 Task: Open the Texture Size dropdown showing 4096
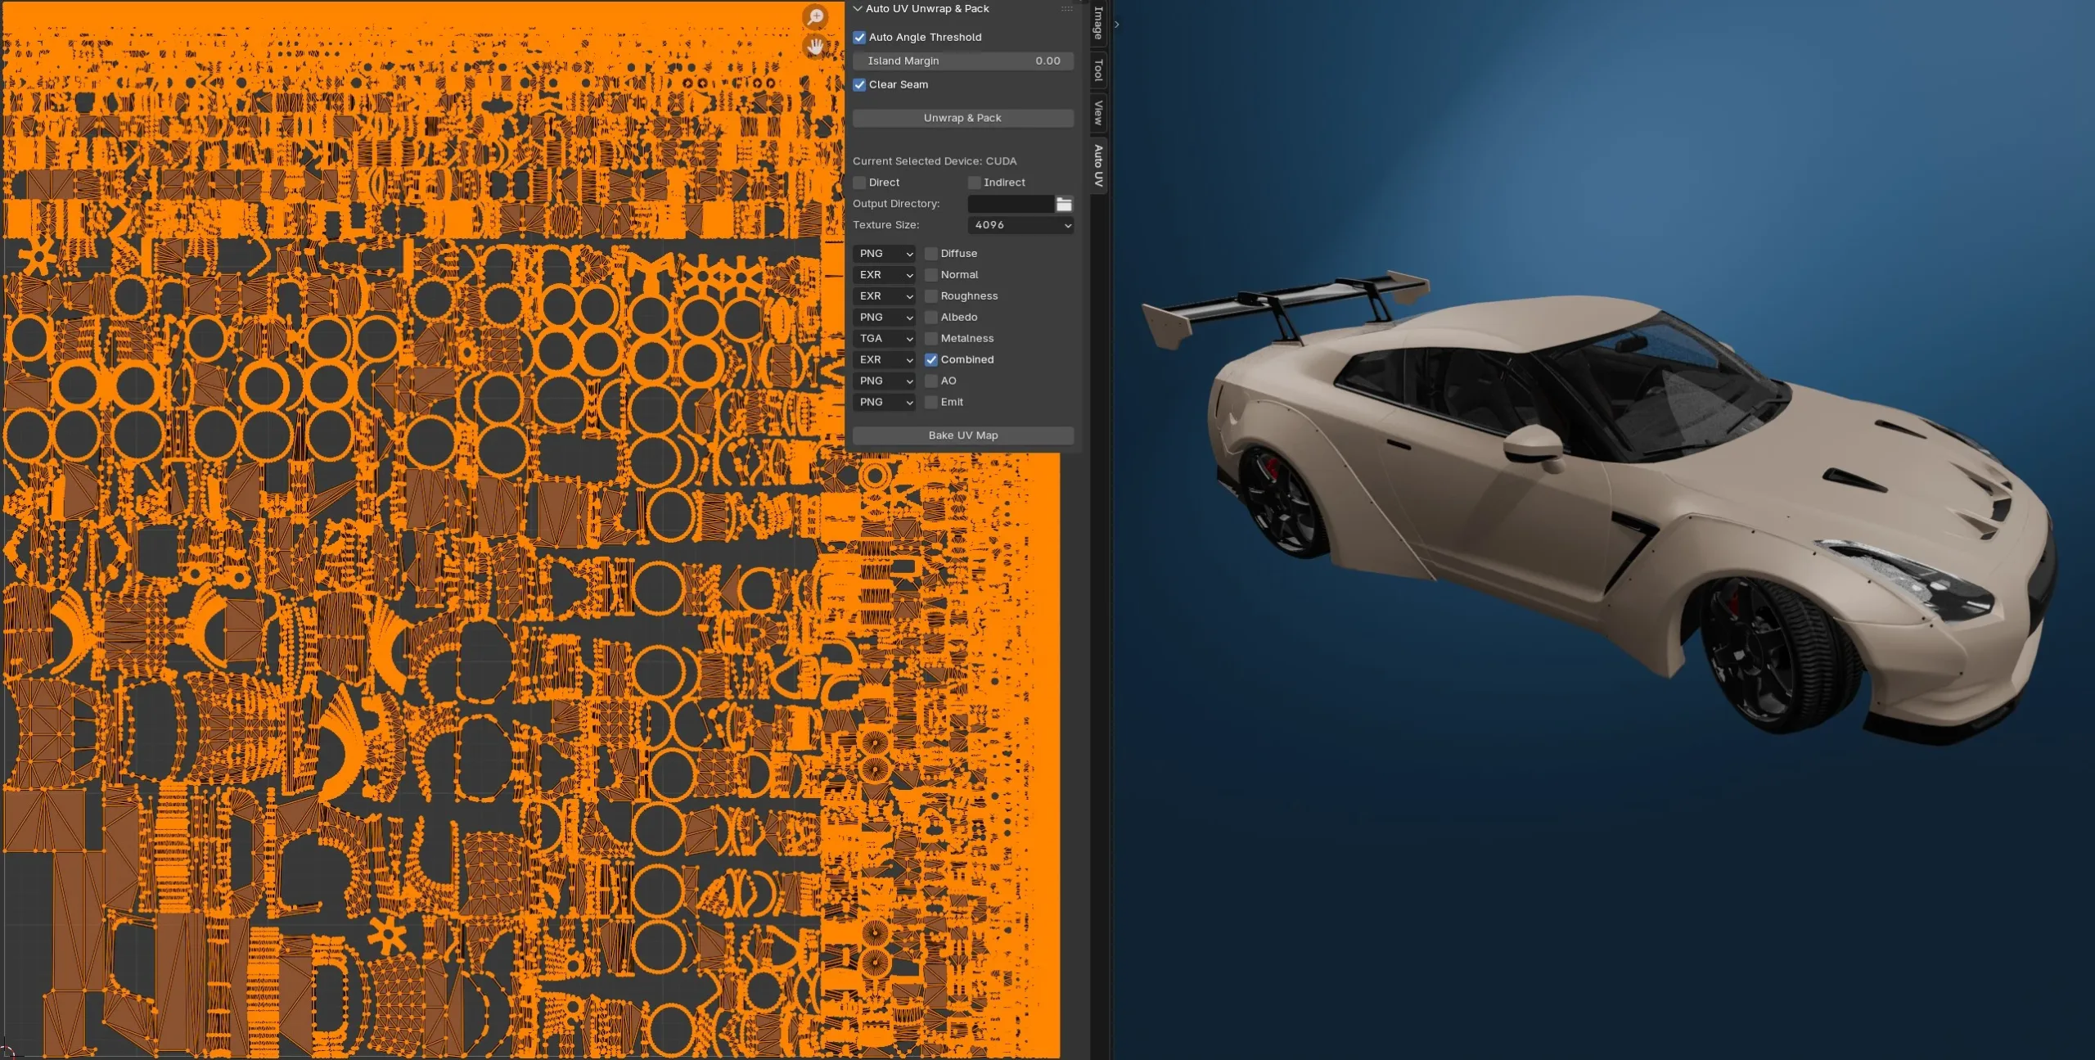[1020, 225]
